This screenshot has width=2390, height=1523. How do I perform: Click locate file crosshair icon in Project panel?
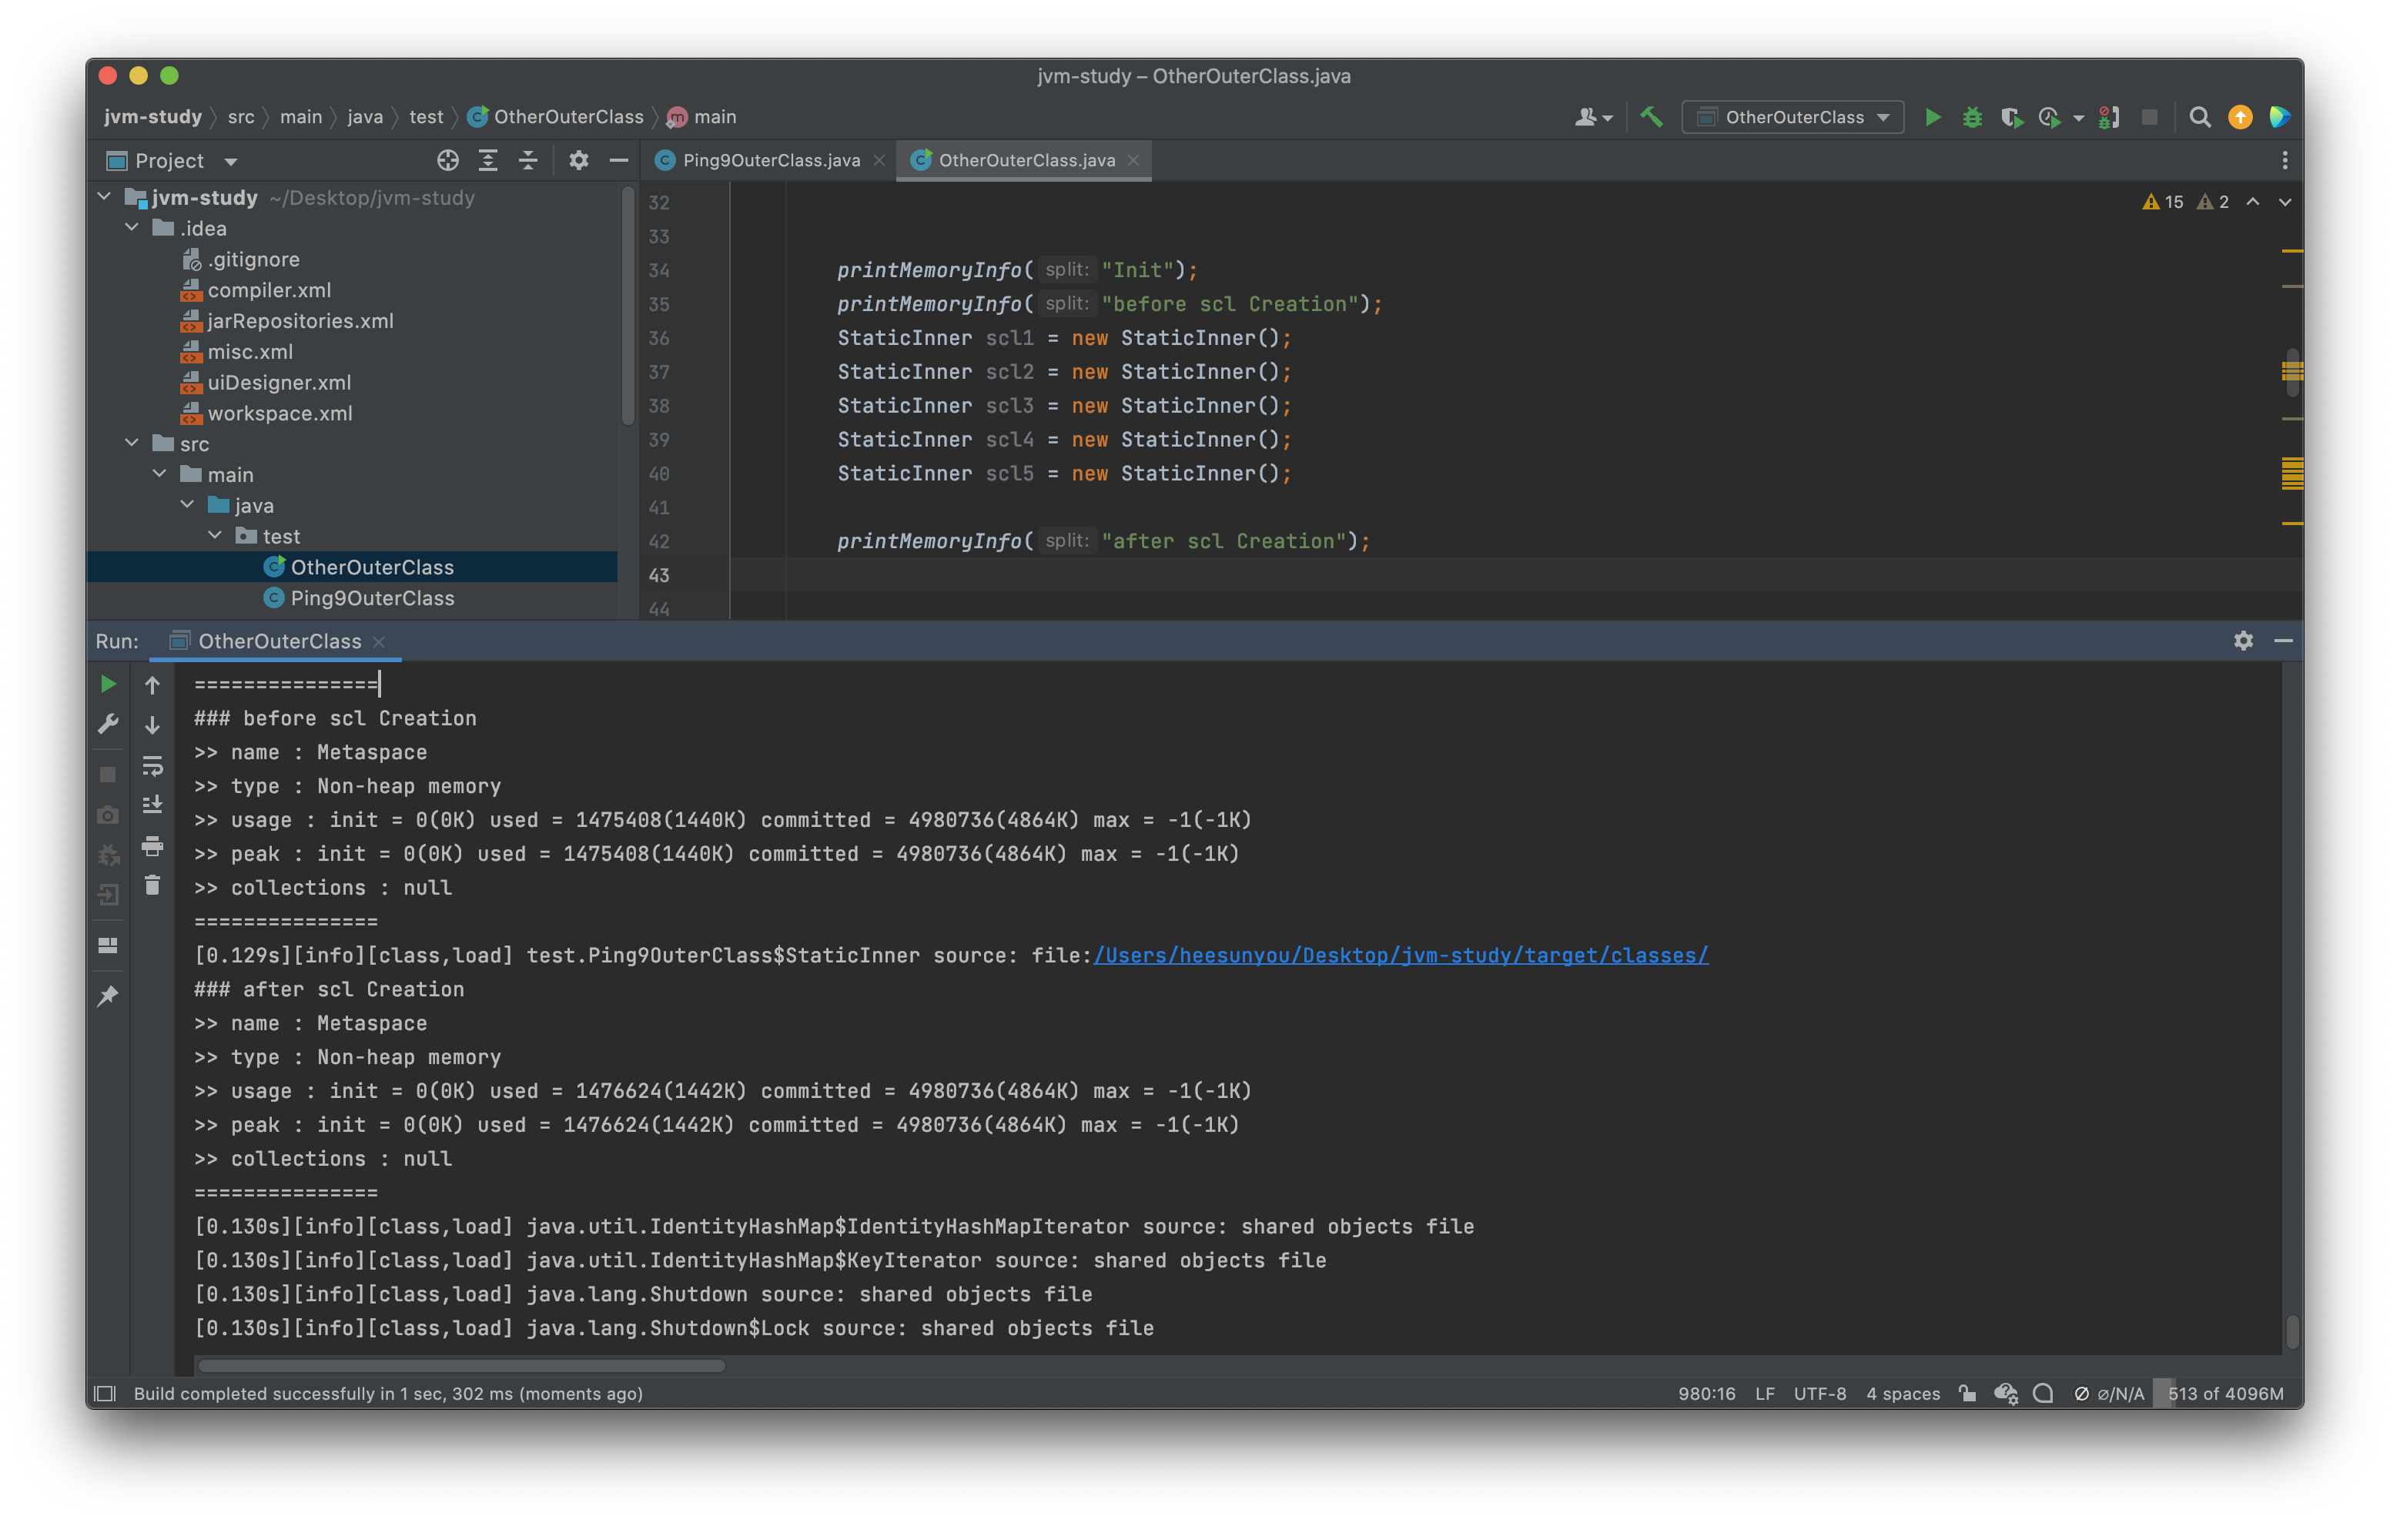tap(447, 161)
